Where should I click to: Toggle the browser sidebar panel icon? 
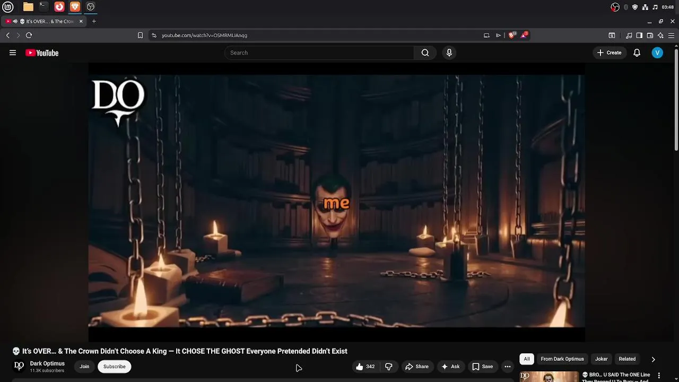(639, 36)
